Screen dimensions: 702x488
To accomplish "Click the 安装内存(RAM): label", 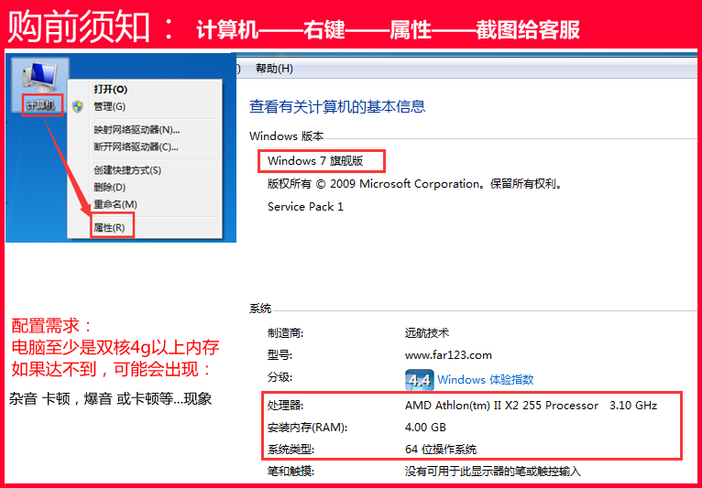I will [x=307, y=428].
